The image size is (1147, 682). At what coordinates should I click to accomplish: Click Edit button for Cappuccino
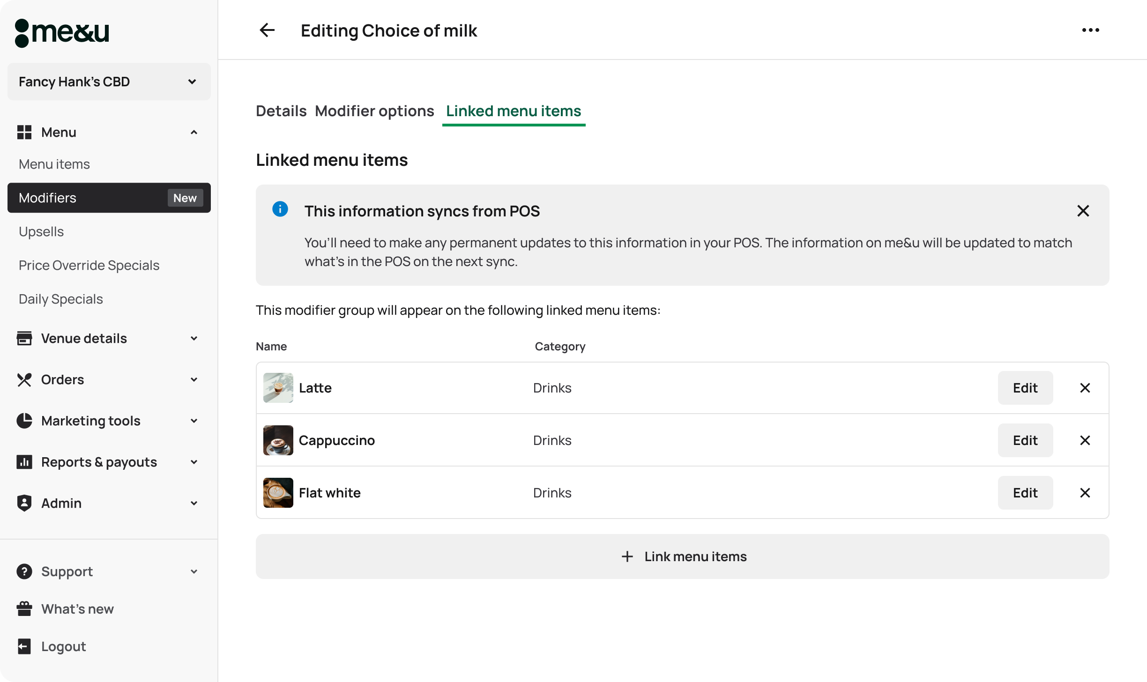[1025, 440]
